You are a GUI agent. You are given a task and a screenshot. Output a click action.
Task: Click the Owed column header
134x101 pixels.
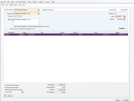pos(96,33)
